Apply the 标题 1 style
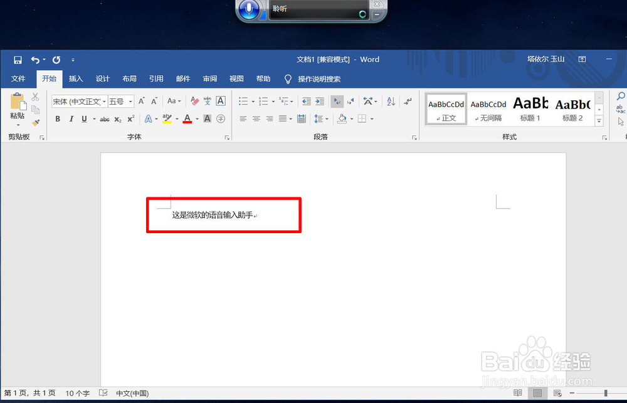 pos(530,109)
